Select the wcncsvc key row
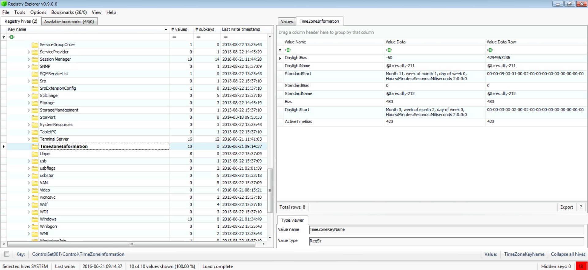Image resolution: width=588 pixels, height=270 pixels. pos(134,197)
